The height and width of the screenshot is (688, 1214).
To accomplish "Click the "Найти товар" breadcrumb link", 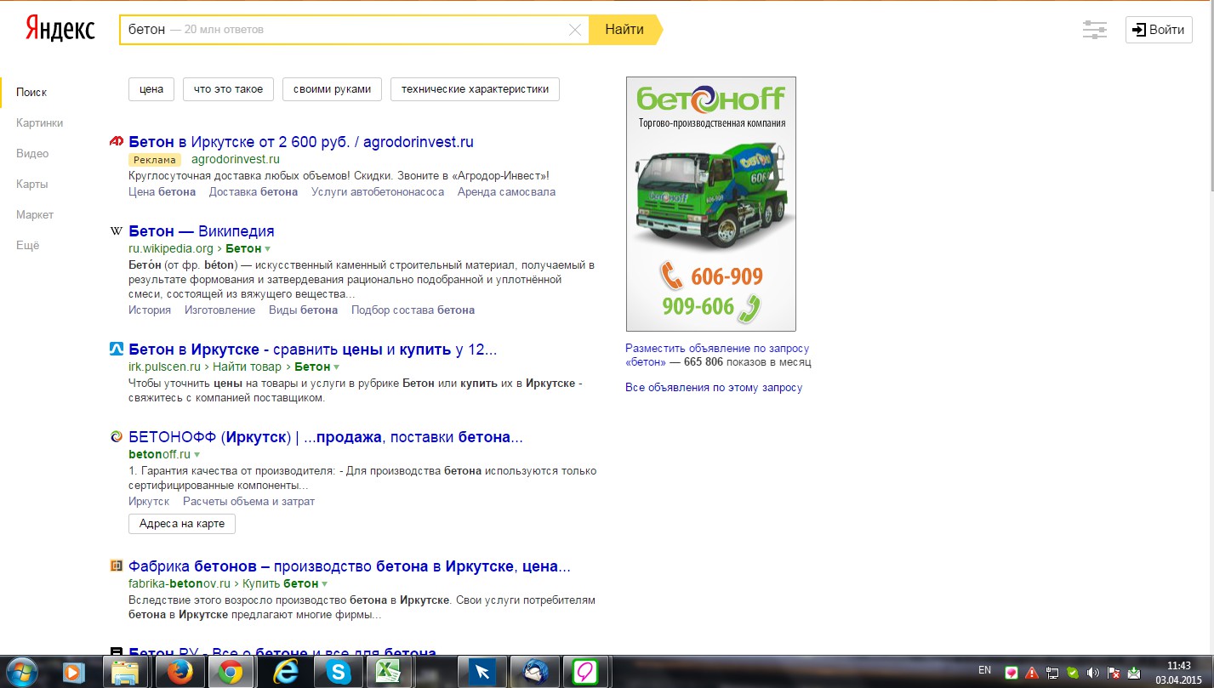I will (247, 367).
